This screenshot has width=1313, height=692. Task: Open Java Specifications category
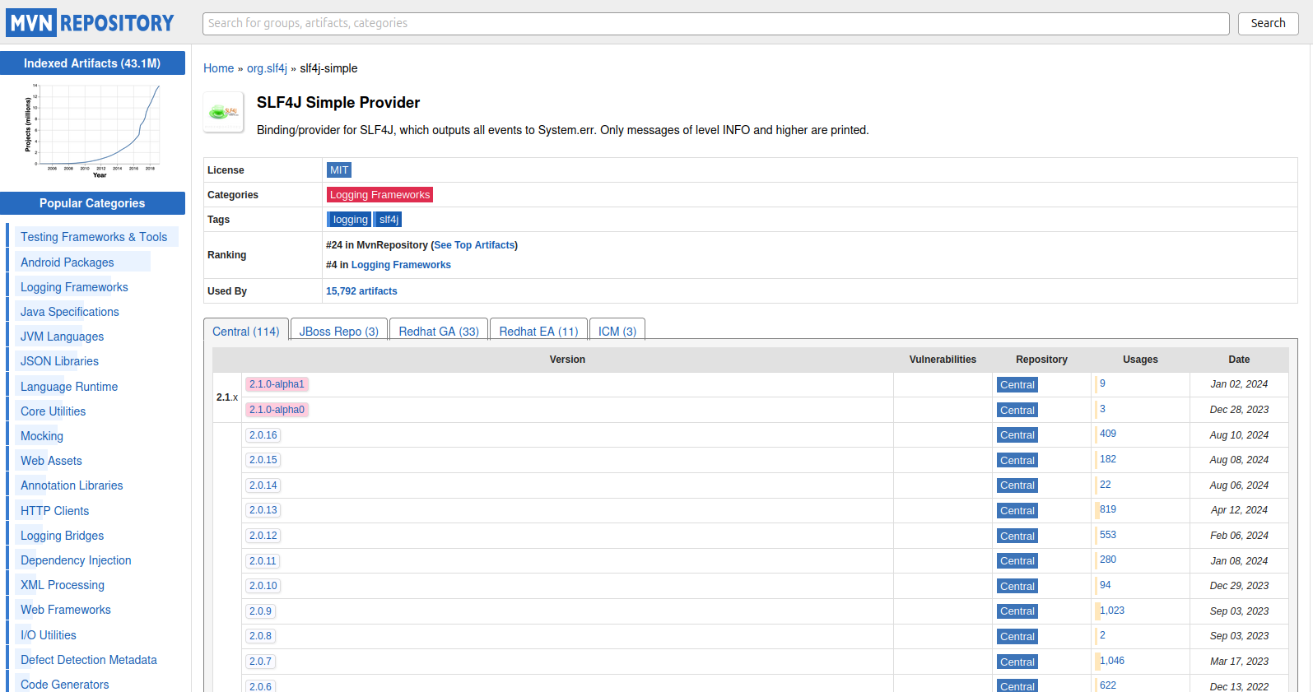(70, 312)
